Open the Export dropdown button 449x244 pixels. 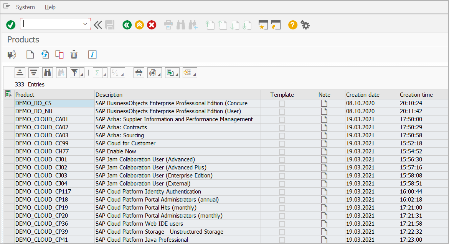pos(172,73)
